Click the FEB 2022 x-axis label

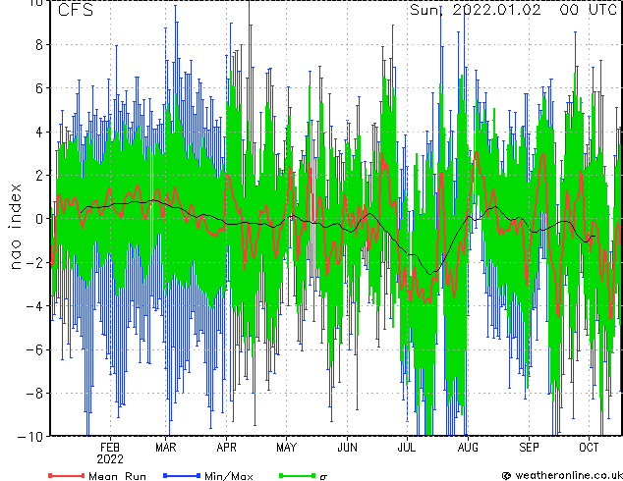pos(110,454)
